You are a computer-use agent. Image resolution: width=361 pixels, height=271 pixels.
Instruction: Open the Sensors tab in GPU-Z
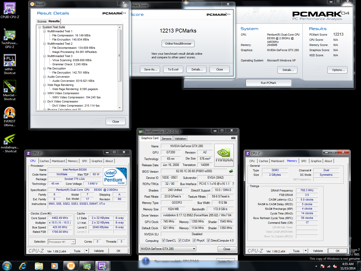tap(167, 139)
